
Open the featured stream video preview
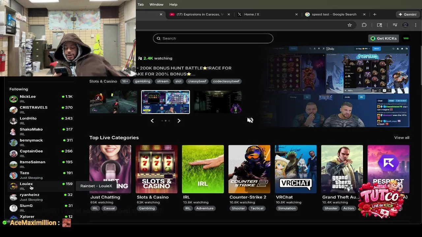(x=338, y=86)
